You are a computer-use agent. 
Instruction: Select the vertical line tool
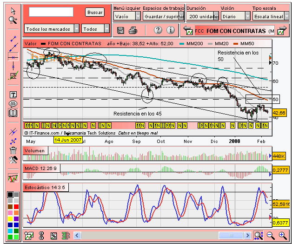(13, 66)
